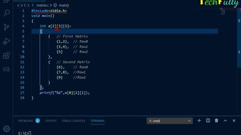Click the problems count badge 2

(38, 121)
